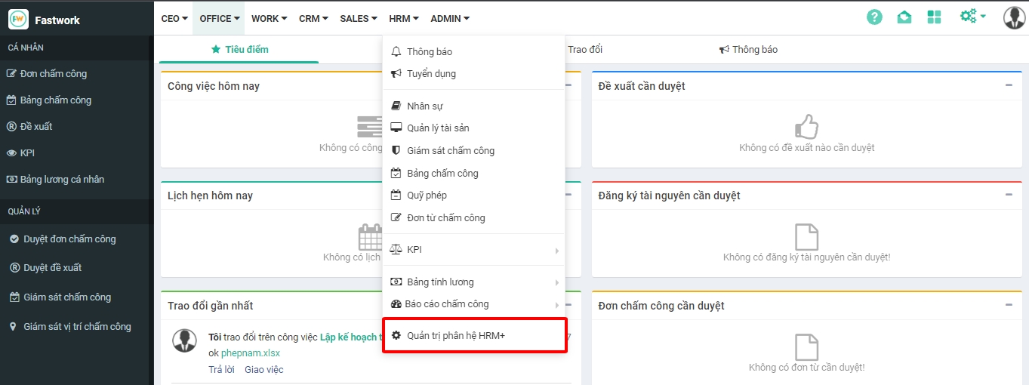The width and height of the screenshot is (1029, 385).
Task: Open the phepnam.xlsx file link
Action: tap(251, 353)
